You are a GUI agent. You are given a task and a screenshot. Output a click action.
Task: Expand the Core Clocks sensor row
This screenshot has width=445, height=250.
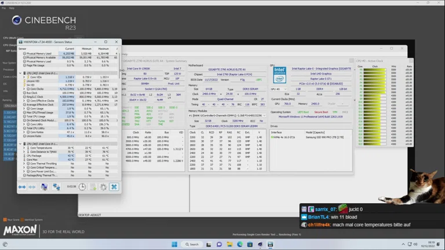tap(24, 89)
